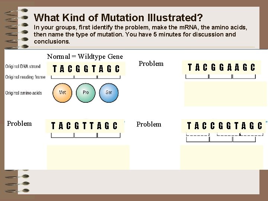Select the TACGTTAGC problem strand
This screenshot has height=201, width=268.
(84, 126)
